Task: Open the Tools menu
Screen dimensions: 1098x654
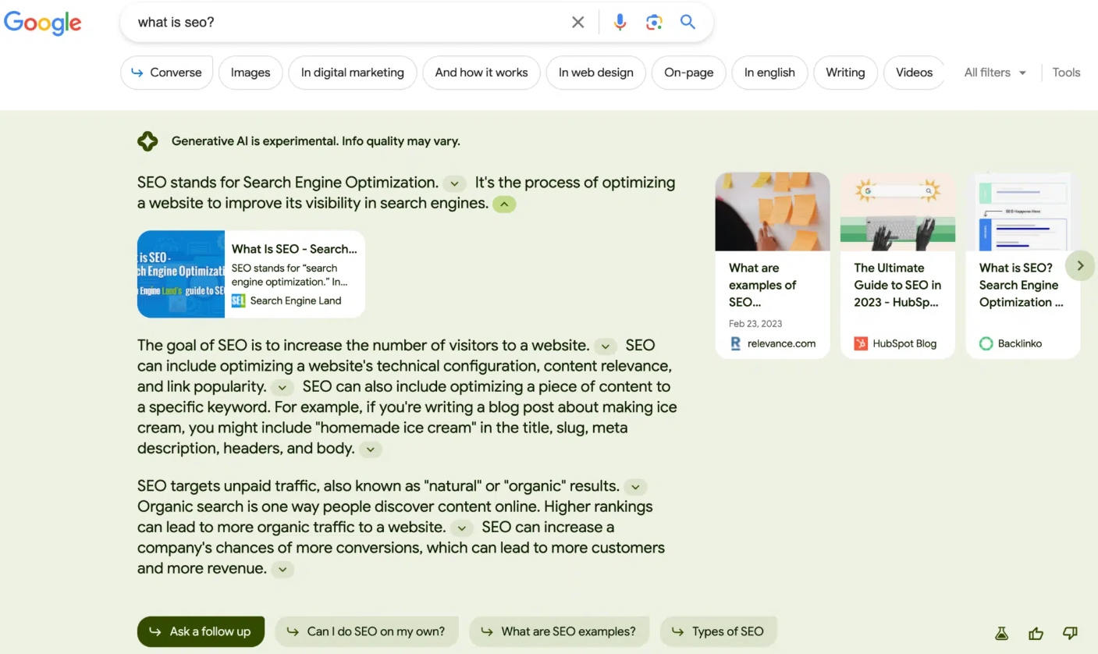Action: coord(1066,72)
